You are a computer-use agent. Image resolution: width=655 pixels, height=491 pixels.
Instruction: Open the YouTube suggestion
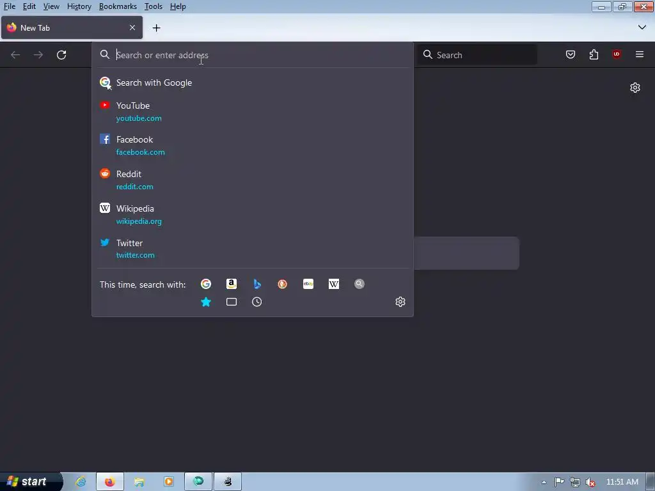pos(252,111)
